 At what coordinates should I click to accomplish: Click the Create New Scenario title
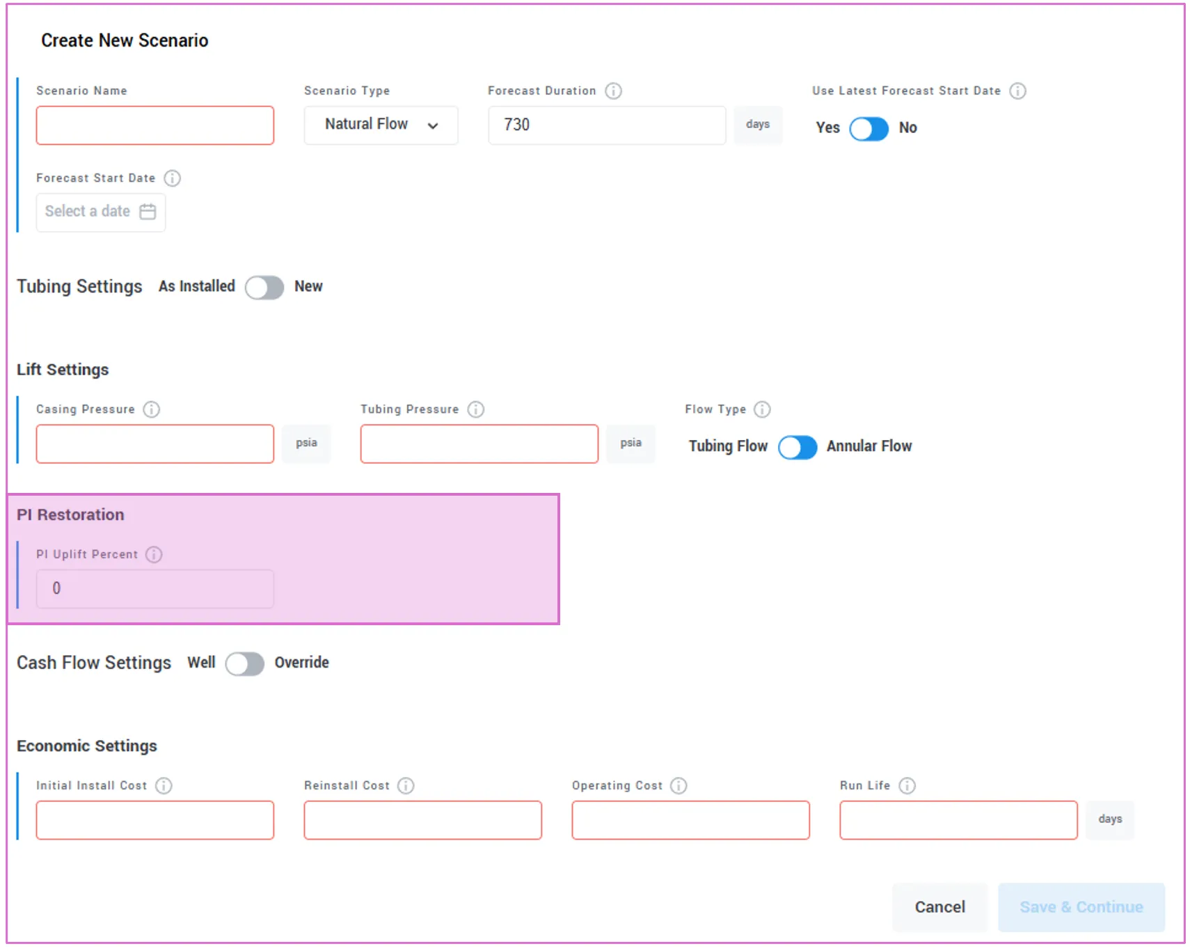click(125, 40)
